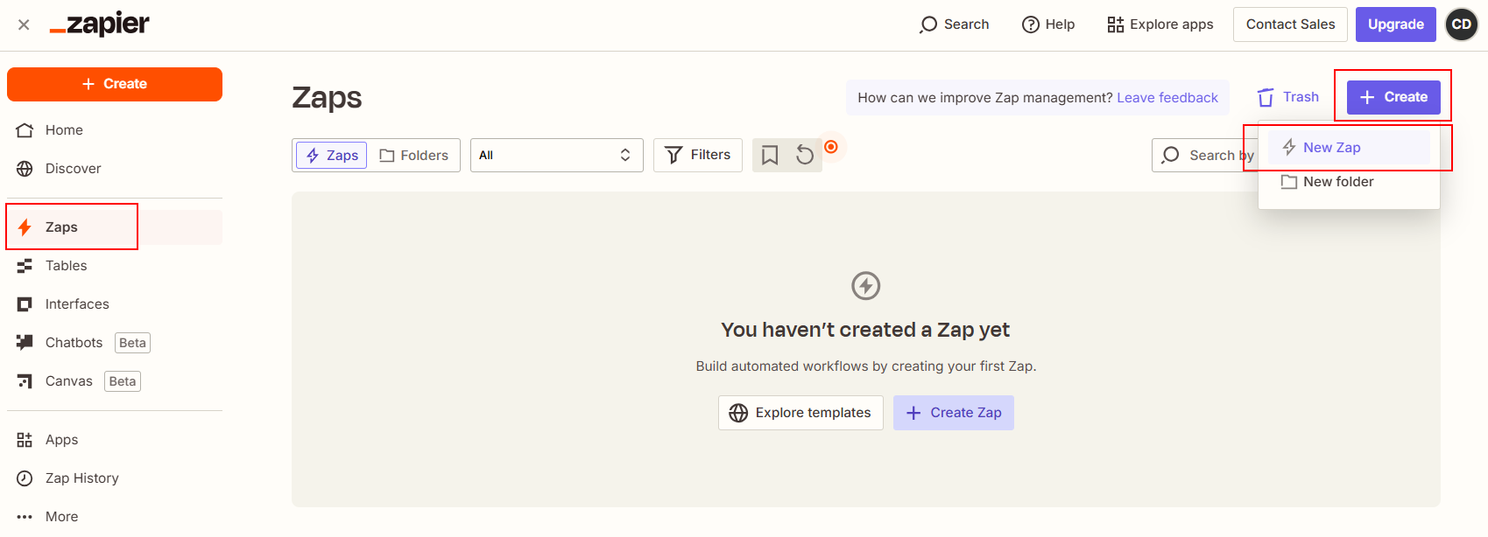Click the Leave feedback link

click(1167, 98)
